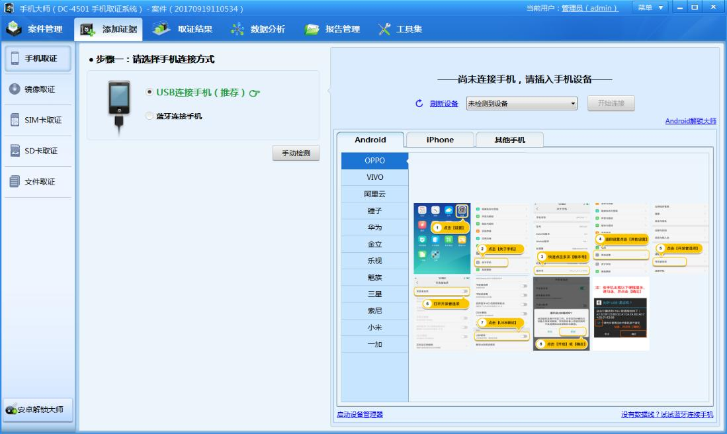Image resolution: width=727 pixels, height=434 pixels.
Task: Select 镜像取证 in the sidebar
Action: (38, 89)
